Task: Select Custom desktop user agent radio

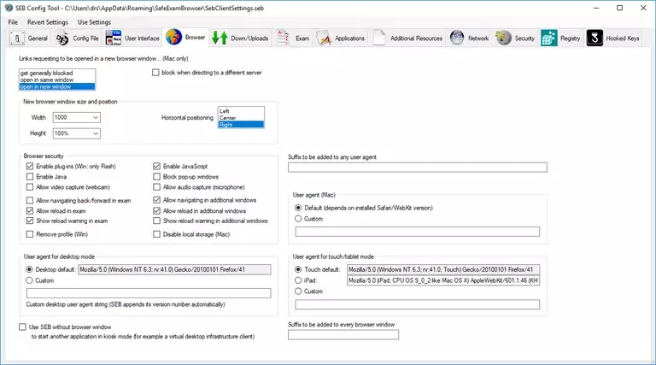Action: pyautogui.click(x=29, y=280)
